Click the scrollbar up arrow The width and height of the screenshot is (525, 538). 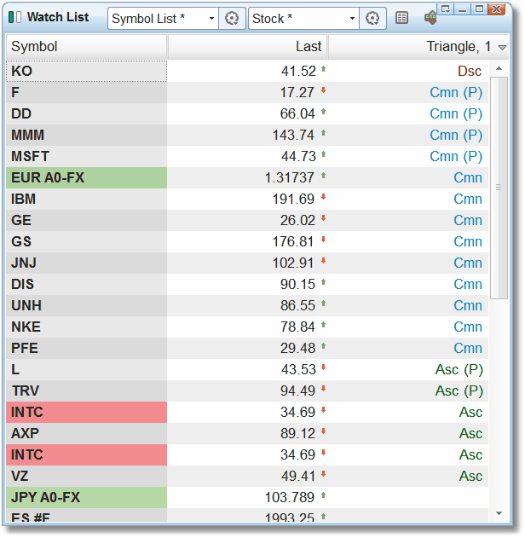499,68
